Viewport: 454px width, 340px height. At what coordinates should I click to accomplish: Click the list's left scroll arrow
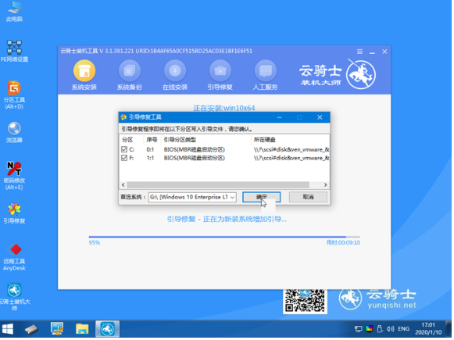coord(123,184)
